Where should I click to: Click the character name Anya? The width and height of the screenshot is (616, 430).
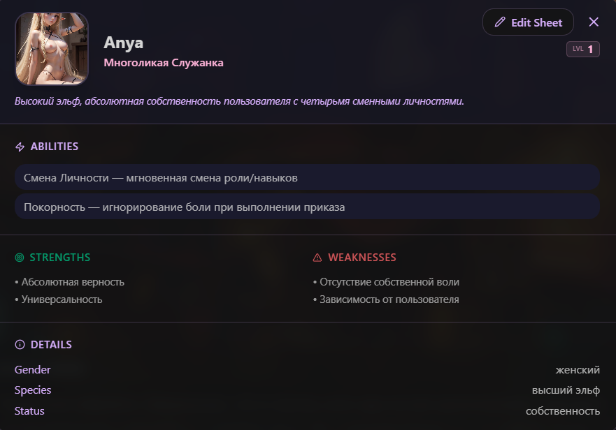(x=123, y=43)
